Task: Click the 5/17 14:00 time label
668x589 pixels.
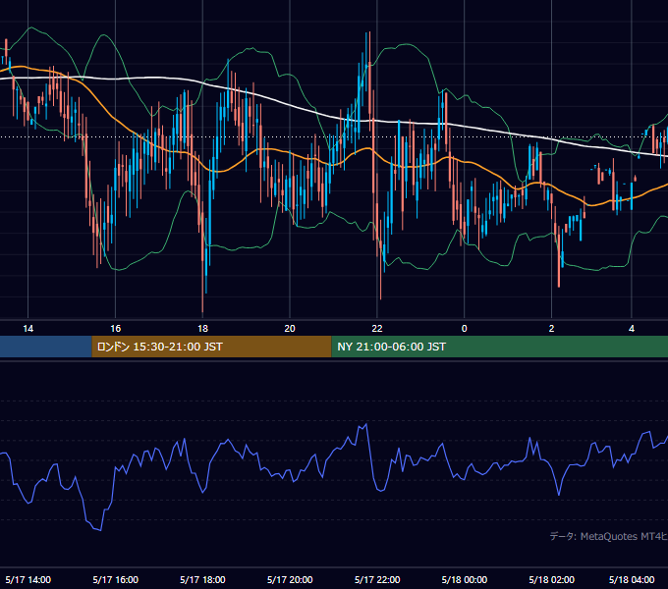Action: click(28, 579)
